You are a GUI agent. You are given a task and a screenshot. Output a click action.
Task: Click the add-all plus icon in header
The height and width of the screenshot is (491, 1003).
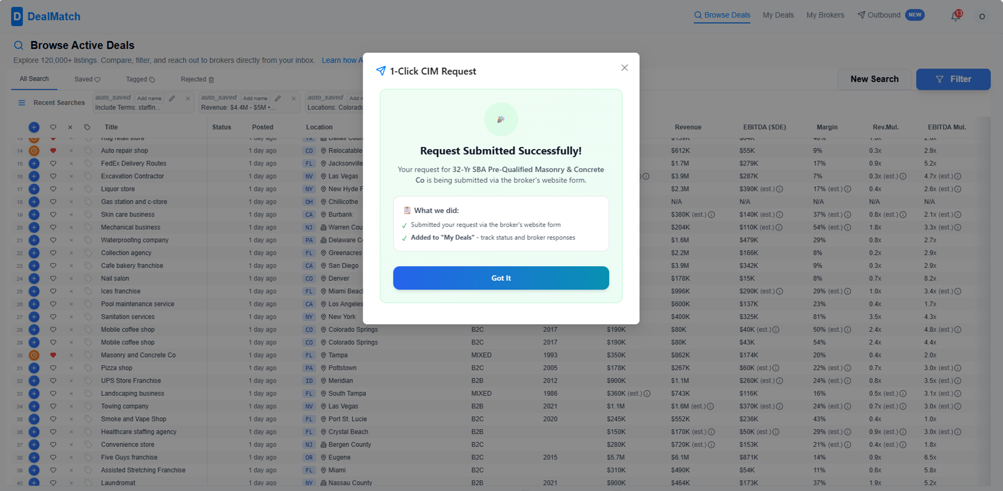click(34, 127)
